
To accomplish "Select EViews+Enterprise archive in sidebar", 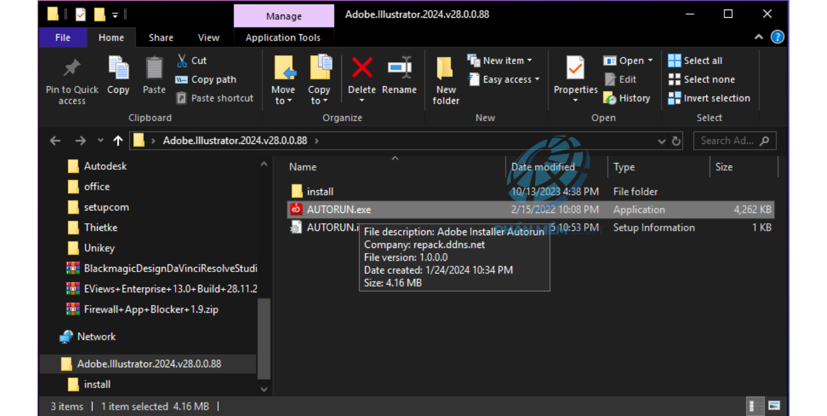I will pos(162,289).
